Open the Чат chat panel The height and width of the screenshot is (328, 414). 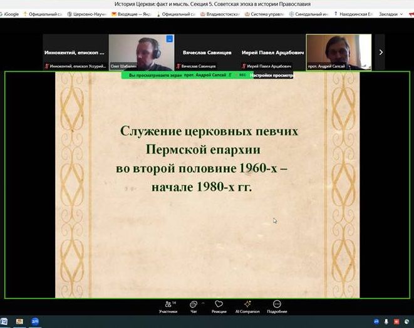coord(194,306)
